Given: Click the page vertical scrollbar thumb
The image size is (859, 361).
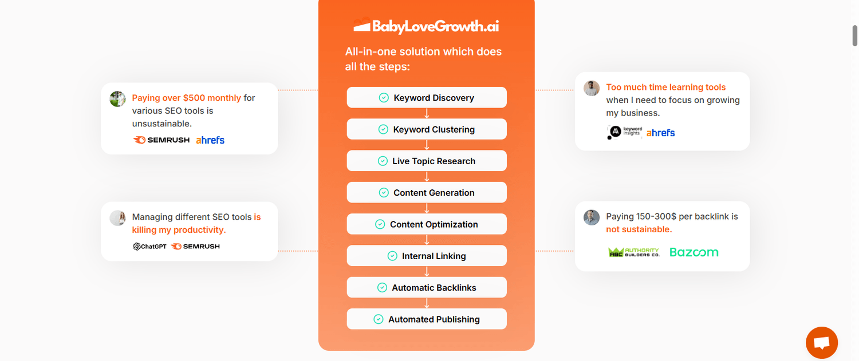Looking at the screenshot, I should [x=855, y=35].
